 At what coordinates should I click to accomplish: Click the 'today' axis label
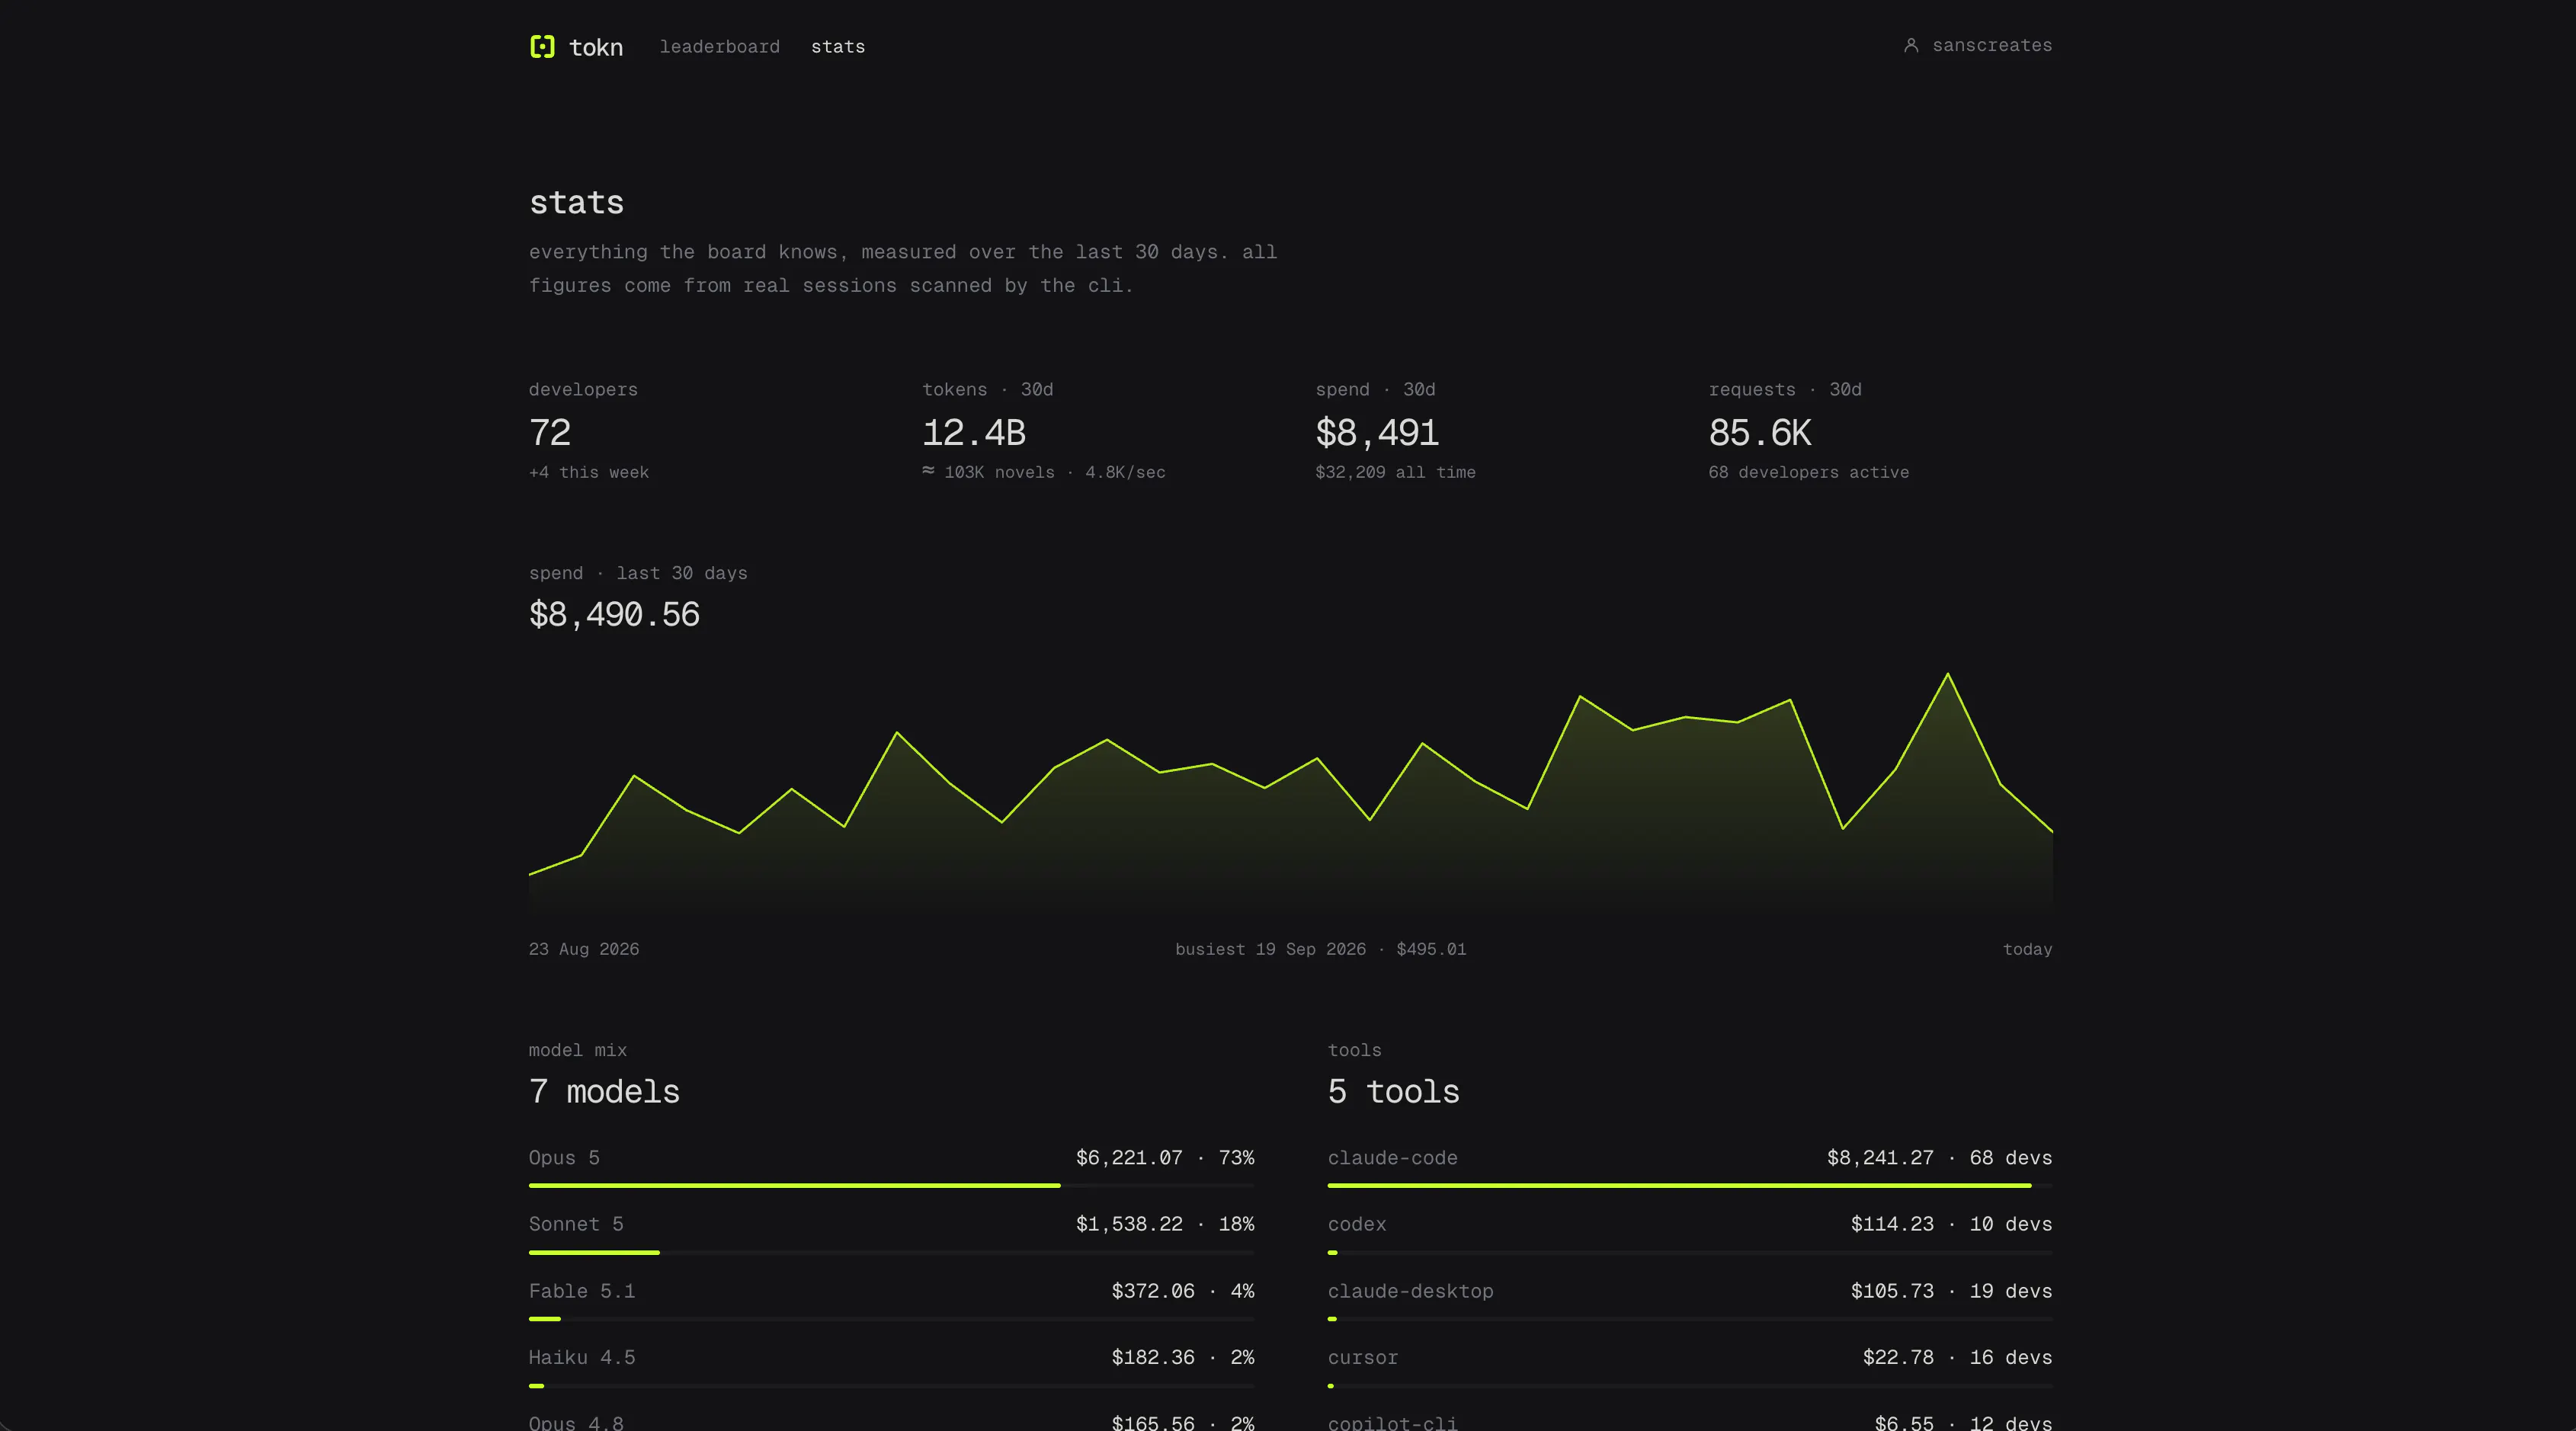[2027, 949]
